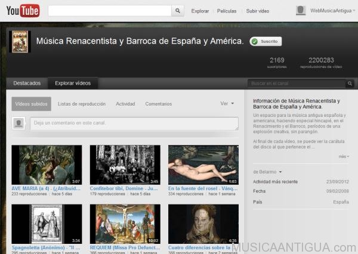Click the channel comment text box

134,123
